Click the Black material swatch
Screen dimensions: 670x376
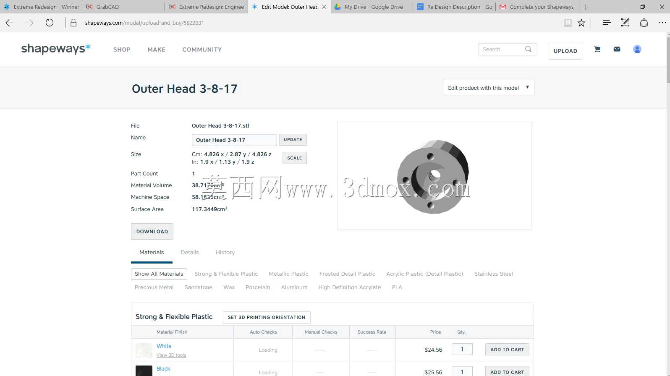point(144,371)
